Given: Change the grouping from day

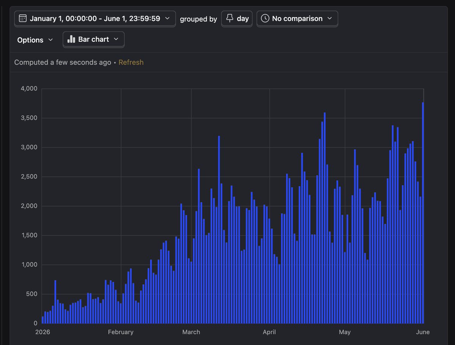Looking at the screenshot, I should click(x=237, y=19).
